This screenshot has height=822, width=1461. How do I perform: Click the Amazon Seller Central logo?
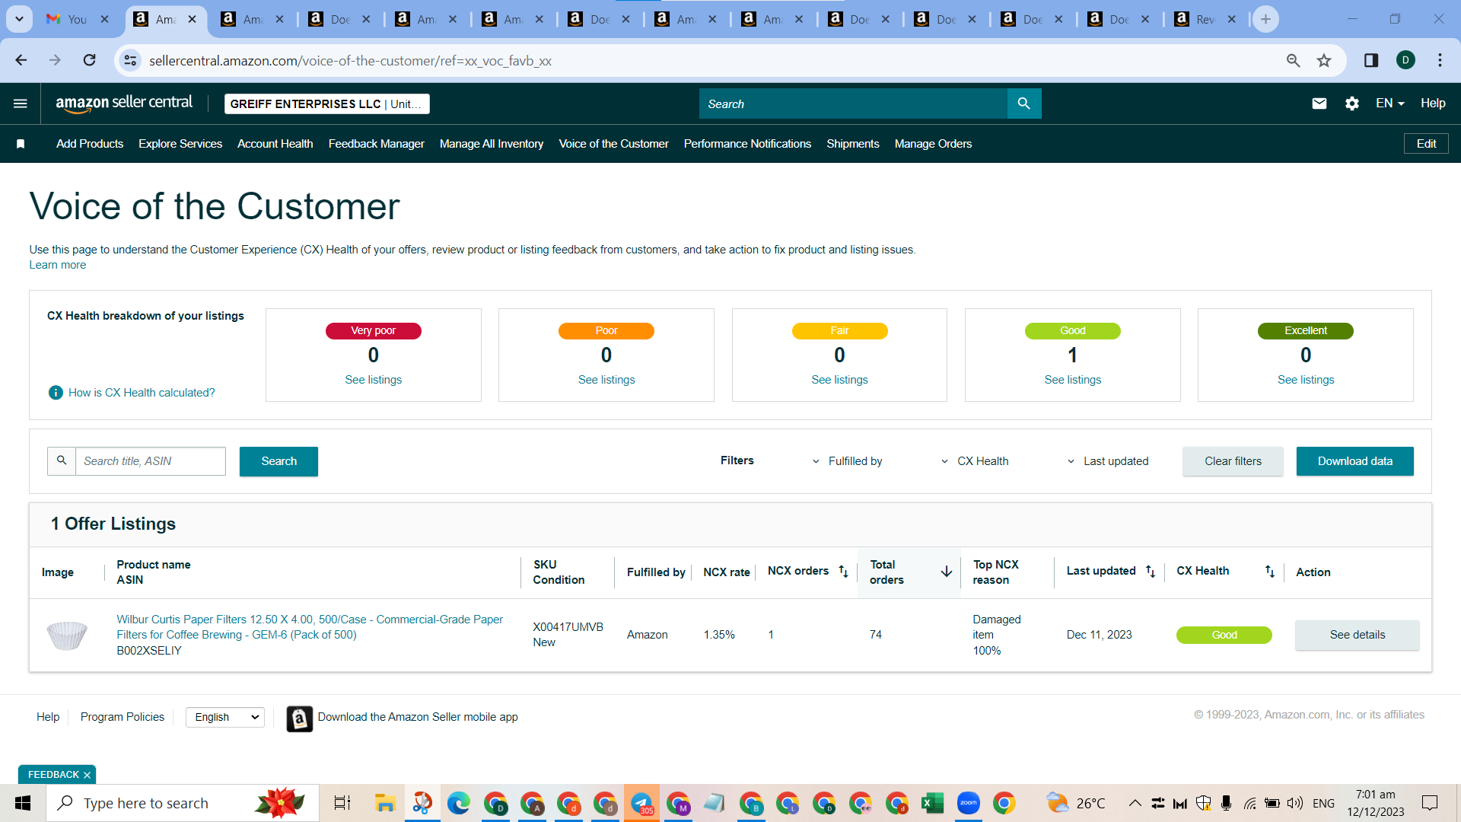(x=124, y=104)
